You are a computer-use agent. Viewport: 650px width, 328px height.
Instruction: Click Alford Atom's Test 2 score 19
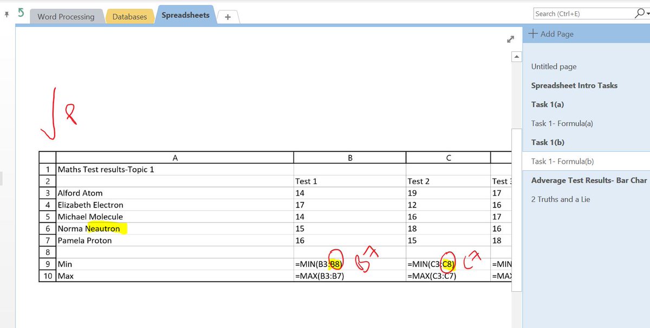(448, 193)
